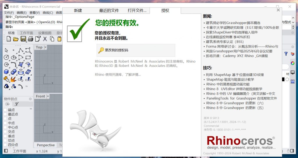Select the Control point curve tool
This screenshot has height=158, width=298.
point(28,50)
